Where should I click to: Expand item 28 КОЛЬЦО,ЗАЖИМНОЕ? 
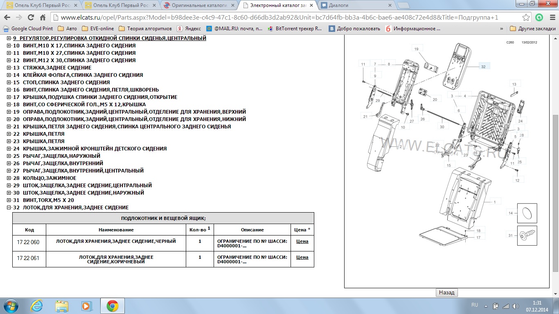pos(9,178)
